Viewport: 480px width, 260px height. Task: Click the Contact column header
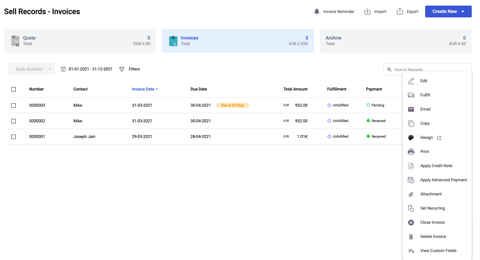[80, 89]
